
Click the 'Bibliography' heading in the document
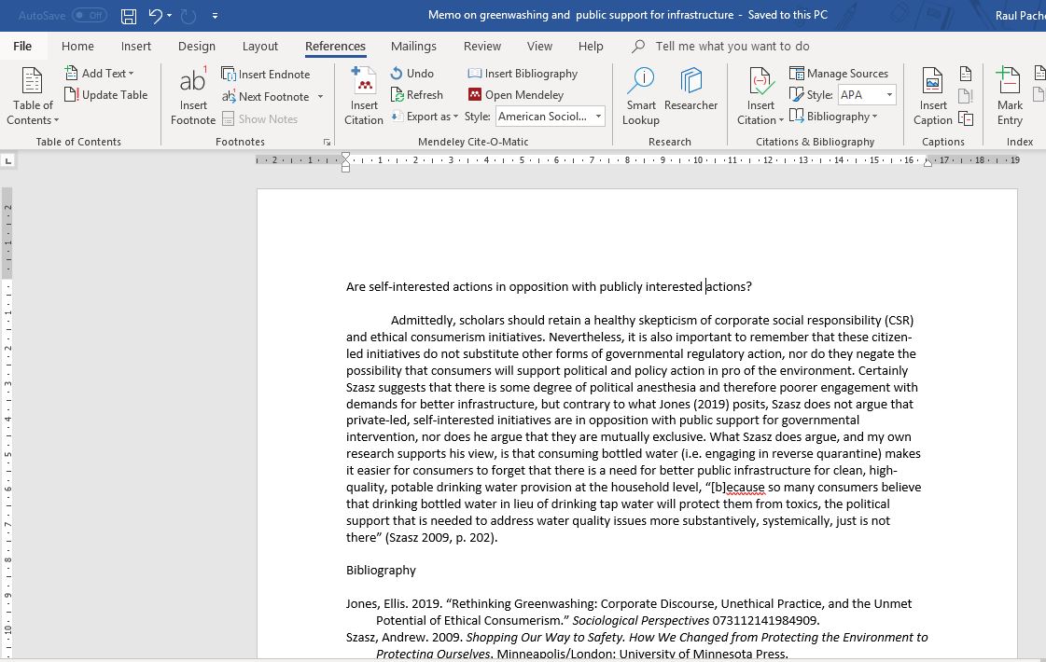[381, 570]
